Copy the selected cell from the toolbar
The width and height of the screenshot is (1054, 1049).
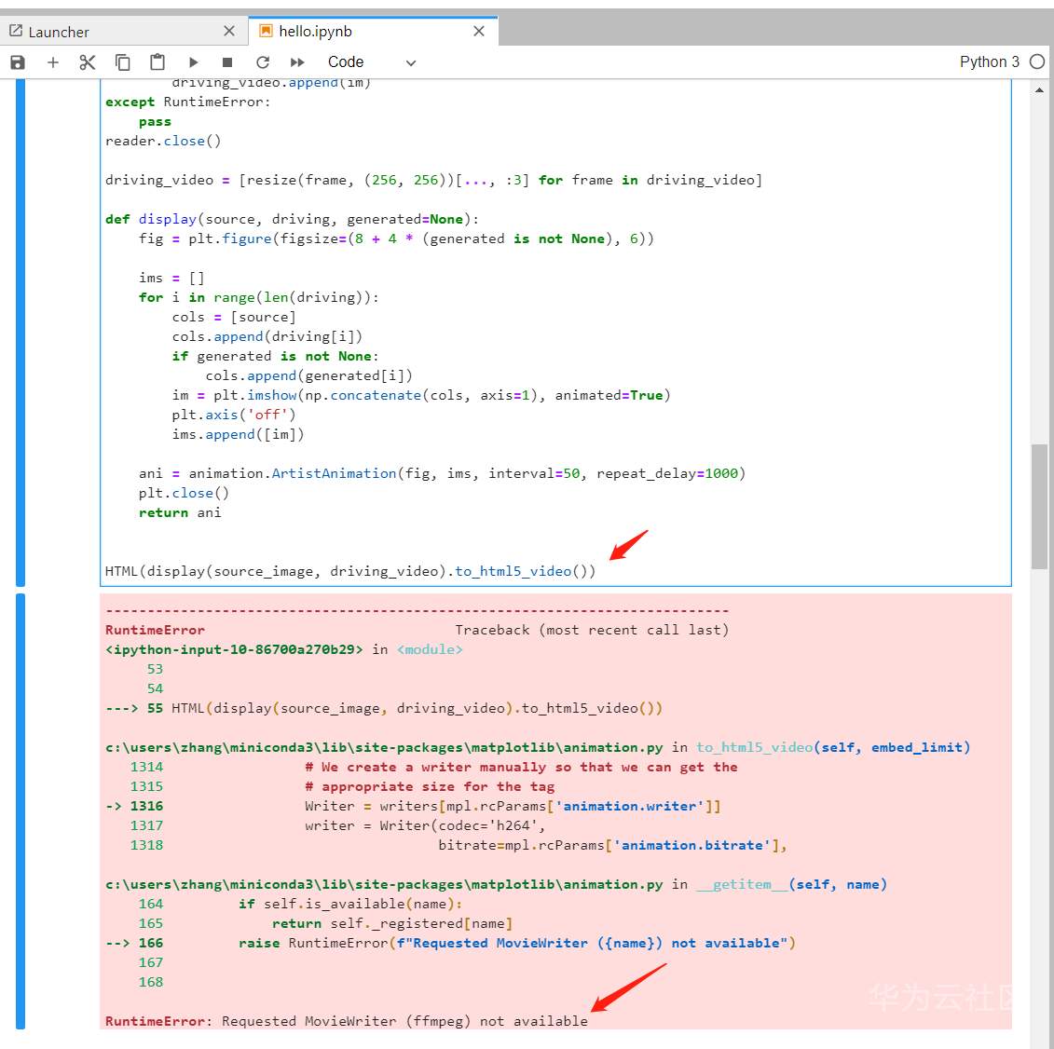click(x=122, y=62)
